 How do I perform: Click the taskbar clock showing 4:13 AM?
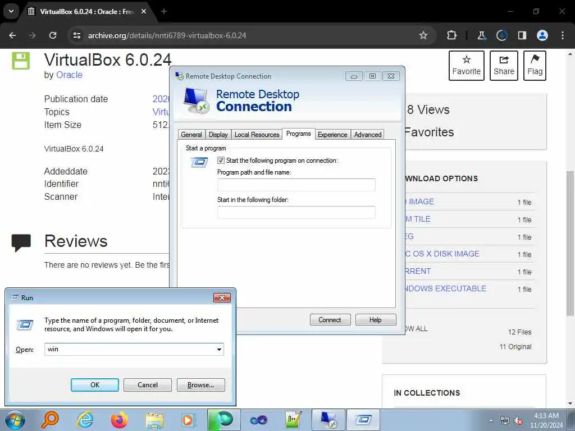pyautogui.click(x=546, y=420)
